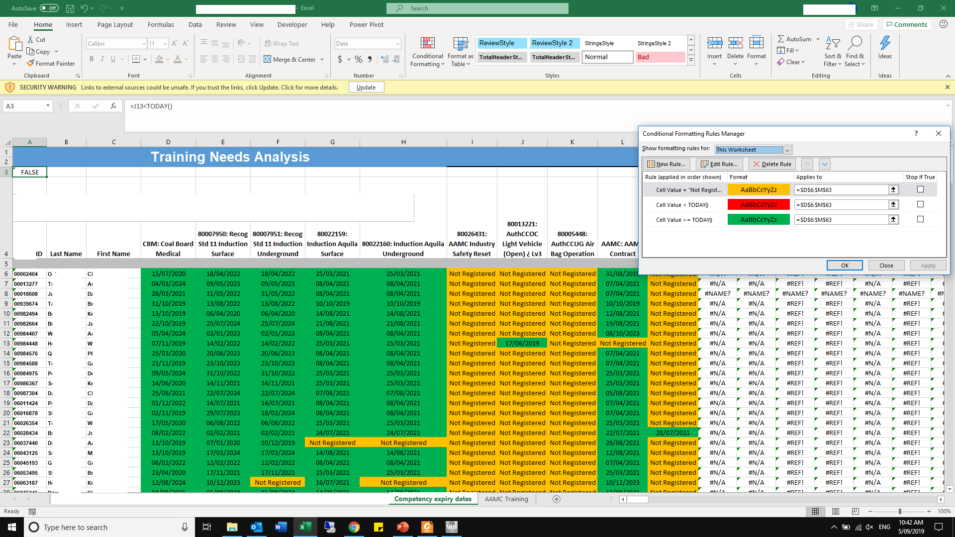The height and width of the screenshot is (537, 955).
Task: Open the font name Calibri dropdown
Action: [x=144, y=44]
